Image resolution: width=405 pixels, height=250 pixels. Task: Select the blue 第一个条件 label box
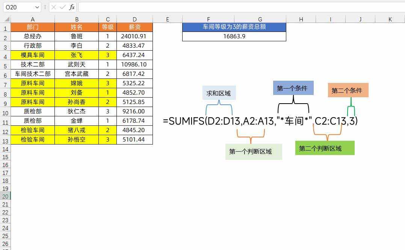click(293, 88)
